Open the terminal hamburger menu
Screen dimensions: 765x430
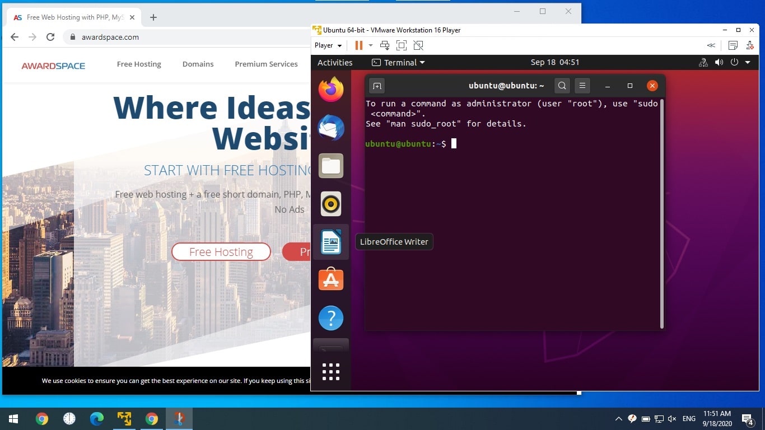pyautogui.click(x=582, y=86)
